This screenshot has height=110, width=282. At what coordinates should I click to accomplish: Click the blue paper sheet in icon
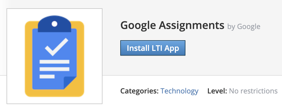(x=55, y=59)
